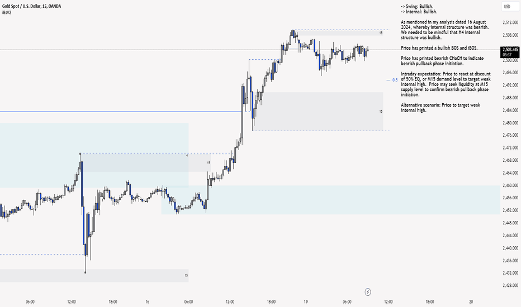The width and height of the screenshot is (521, 307).
Task: Select the Gold Spot / U.S. Dollar symbol title
Action: [31, 6]
